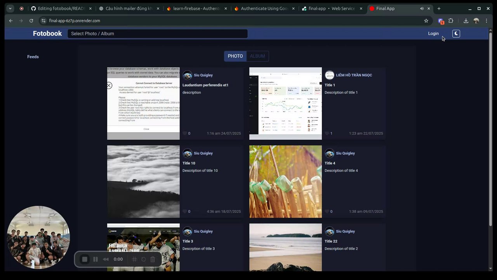The image size is (497, 280).
Task: Open the baseball club photo thumbnail
Action: (x=143, y=247)
